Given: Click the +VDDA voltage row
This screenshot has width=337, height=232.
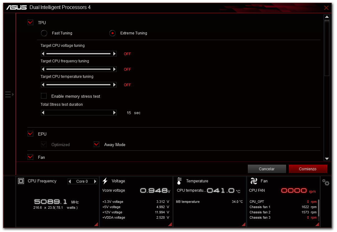Looking at the screenshot, I should click(x=136, y=218).
